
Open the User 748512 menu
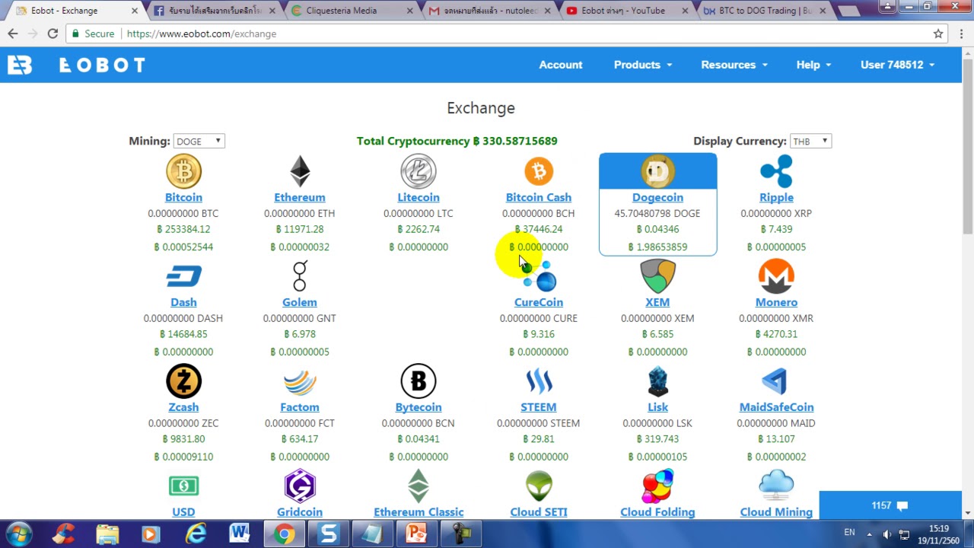coord(897,65)
